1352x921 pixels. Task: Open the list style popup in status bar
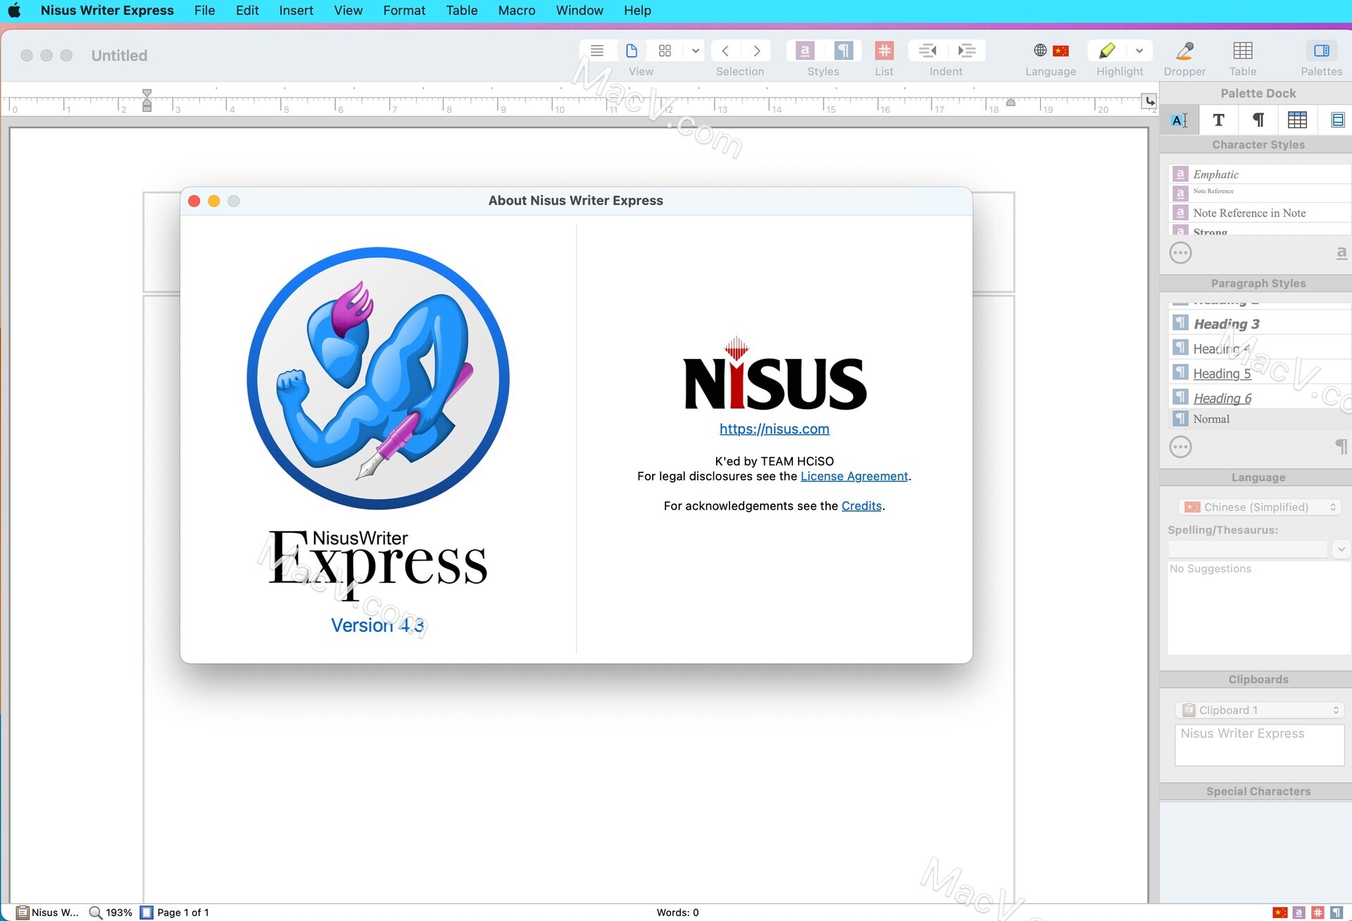click(1317, 913)
